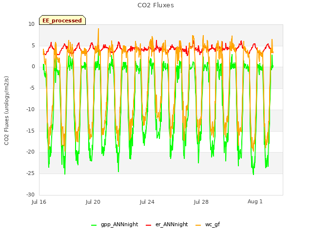Click the -30 y-axis tick label
Image resolution: width=312 pixels, height=234 pixels.
click(x=31, y=195)
